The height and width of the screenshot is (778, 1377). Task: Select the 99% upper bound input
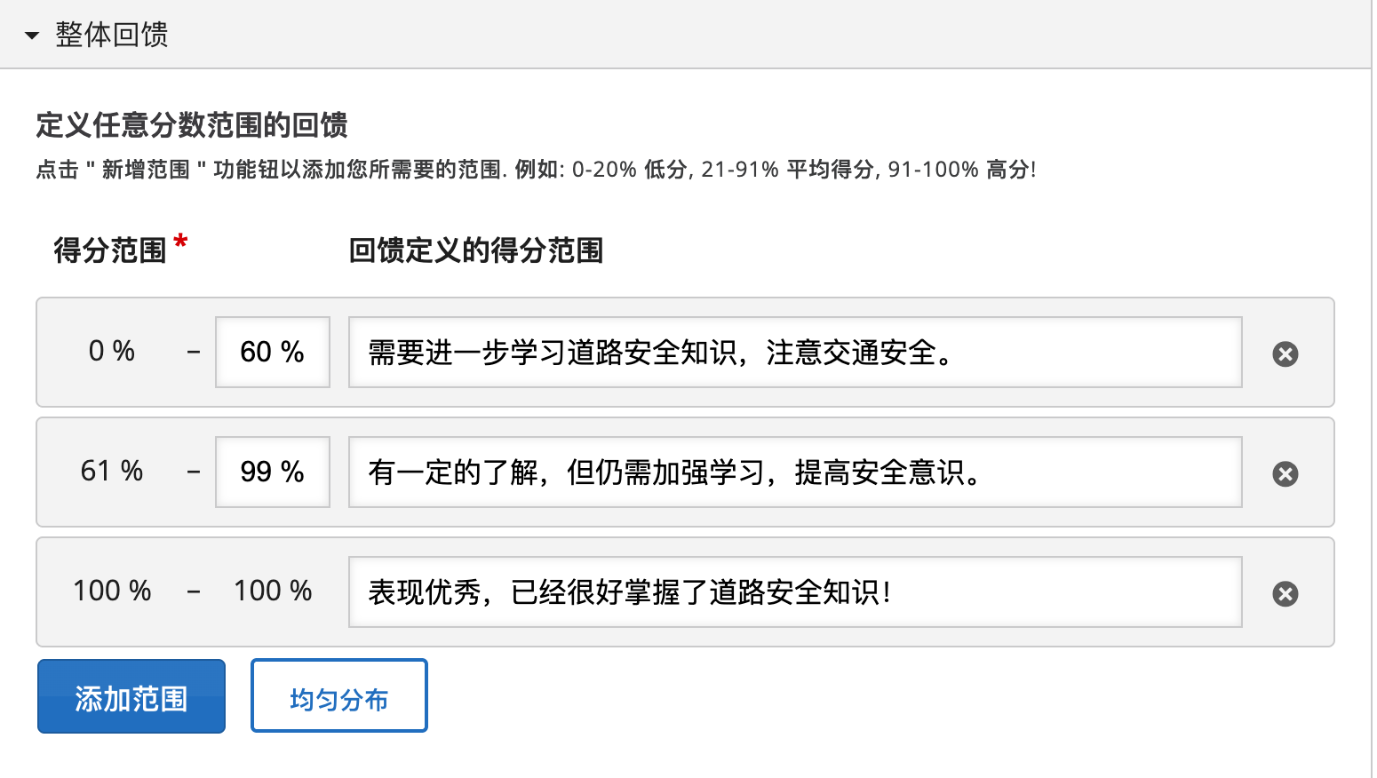coord(272,472)
